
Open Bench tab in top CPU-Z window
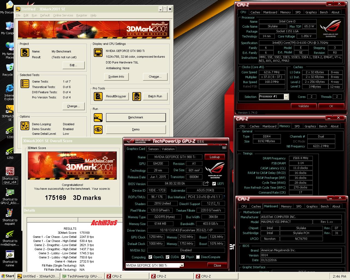tap(324, 12)
